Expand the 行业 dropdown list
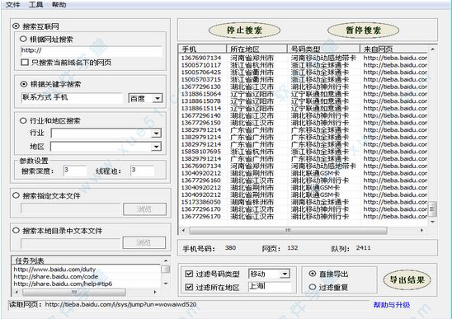The height and width of the screenshot is (319, 452). point(156,134)
